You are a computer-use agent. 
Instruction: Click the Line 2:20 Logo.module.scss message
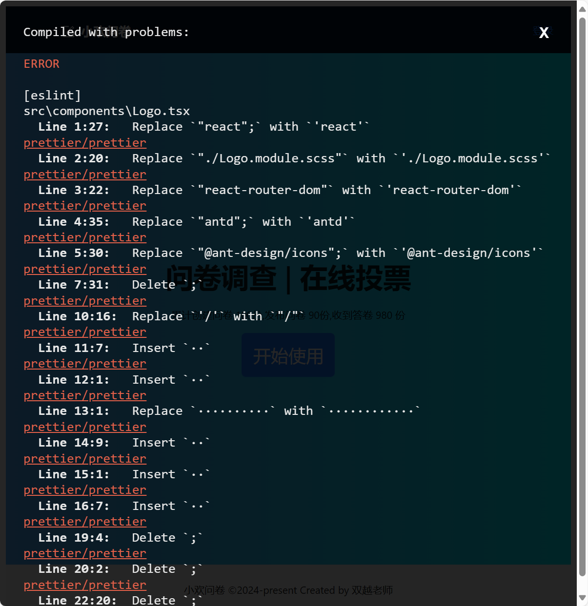click(x=294, y=158)
